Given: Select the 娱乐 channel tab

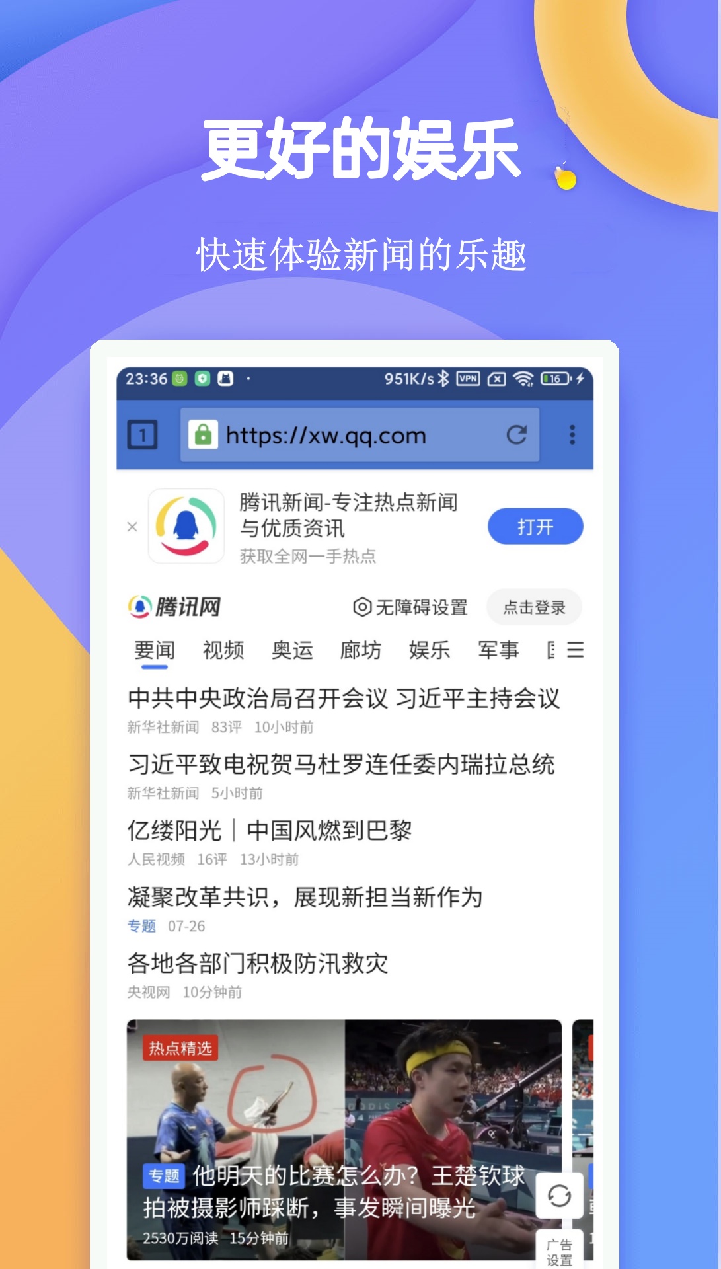Looking at the screenshot, I should pyautogui.click(x=430, y=650).
